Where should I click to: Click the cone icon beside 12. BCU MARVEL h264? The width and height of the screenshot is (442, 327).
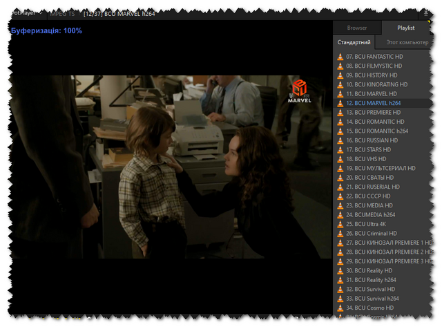pyautogui.click(x=340, y=103)
